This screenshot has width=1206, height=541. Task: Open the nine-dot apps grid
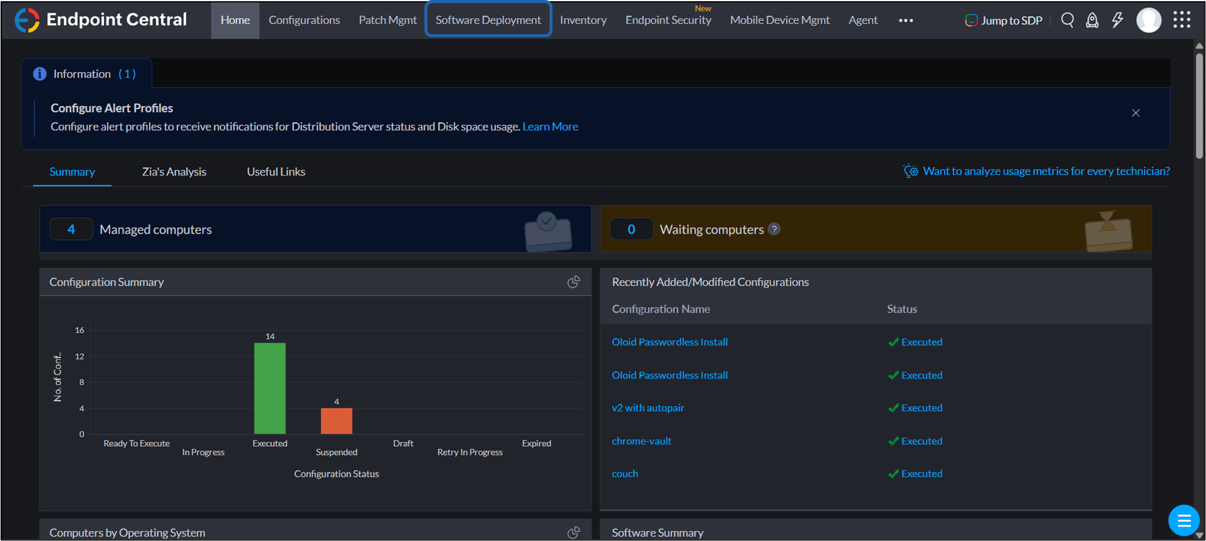click(x=1181, y=20)
